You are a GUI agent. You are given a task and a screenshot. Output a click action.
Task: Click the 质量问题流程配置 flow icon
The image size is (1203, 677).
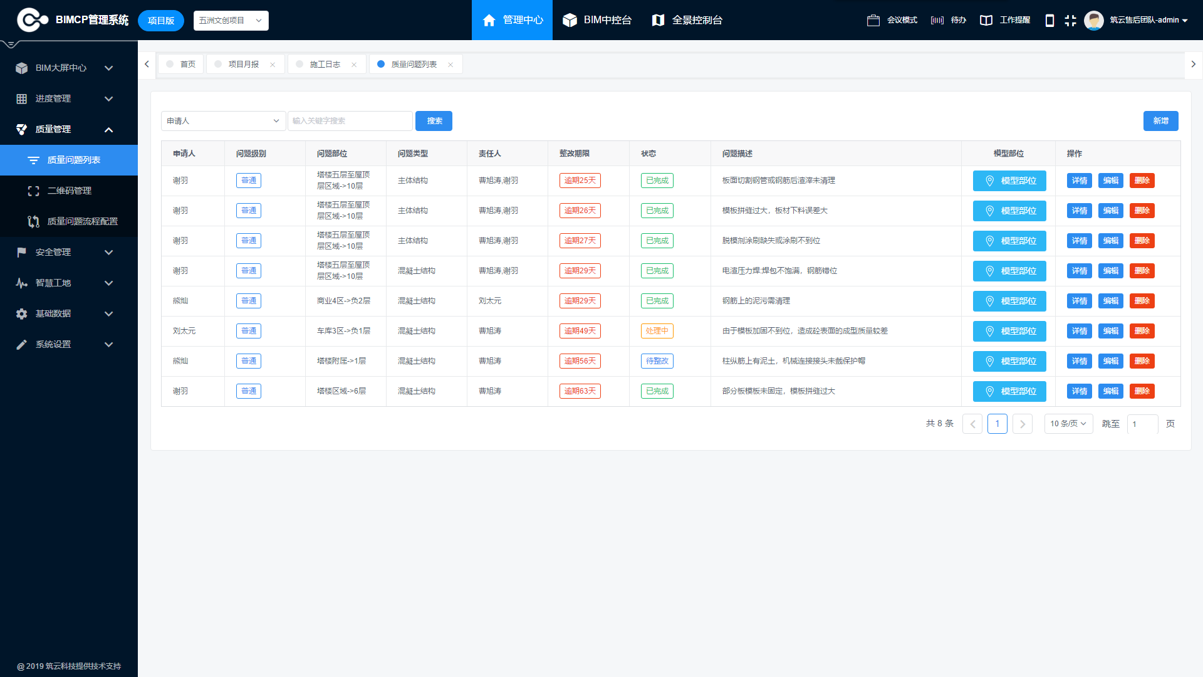[x=34, y=221]
